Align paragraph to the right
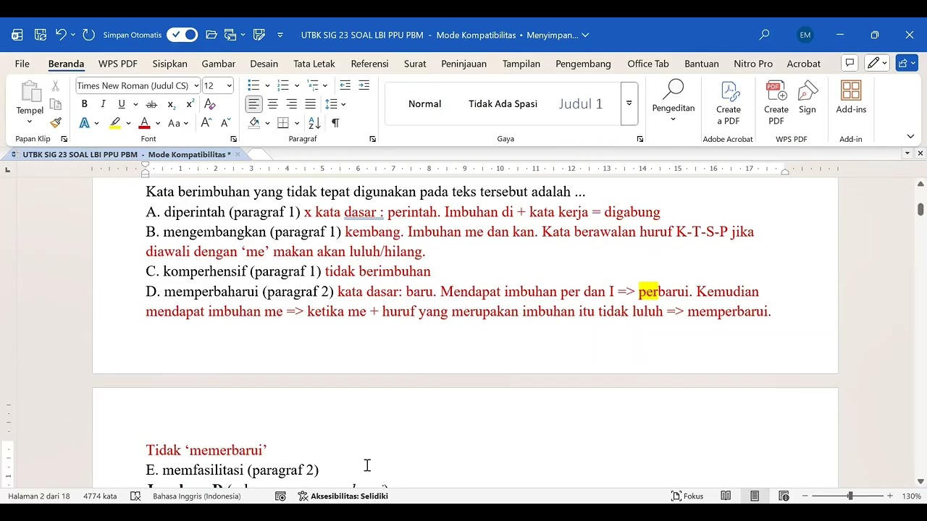 click(291, 104)
